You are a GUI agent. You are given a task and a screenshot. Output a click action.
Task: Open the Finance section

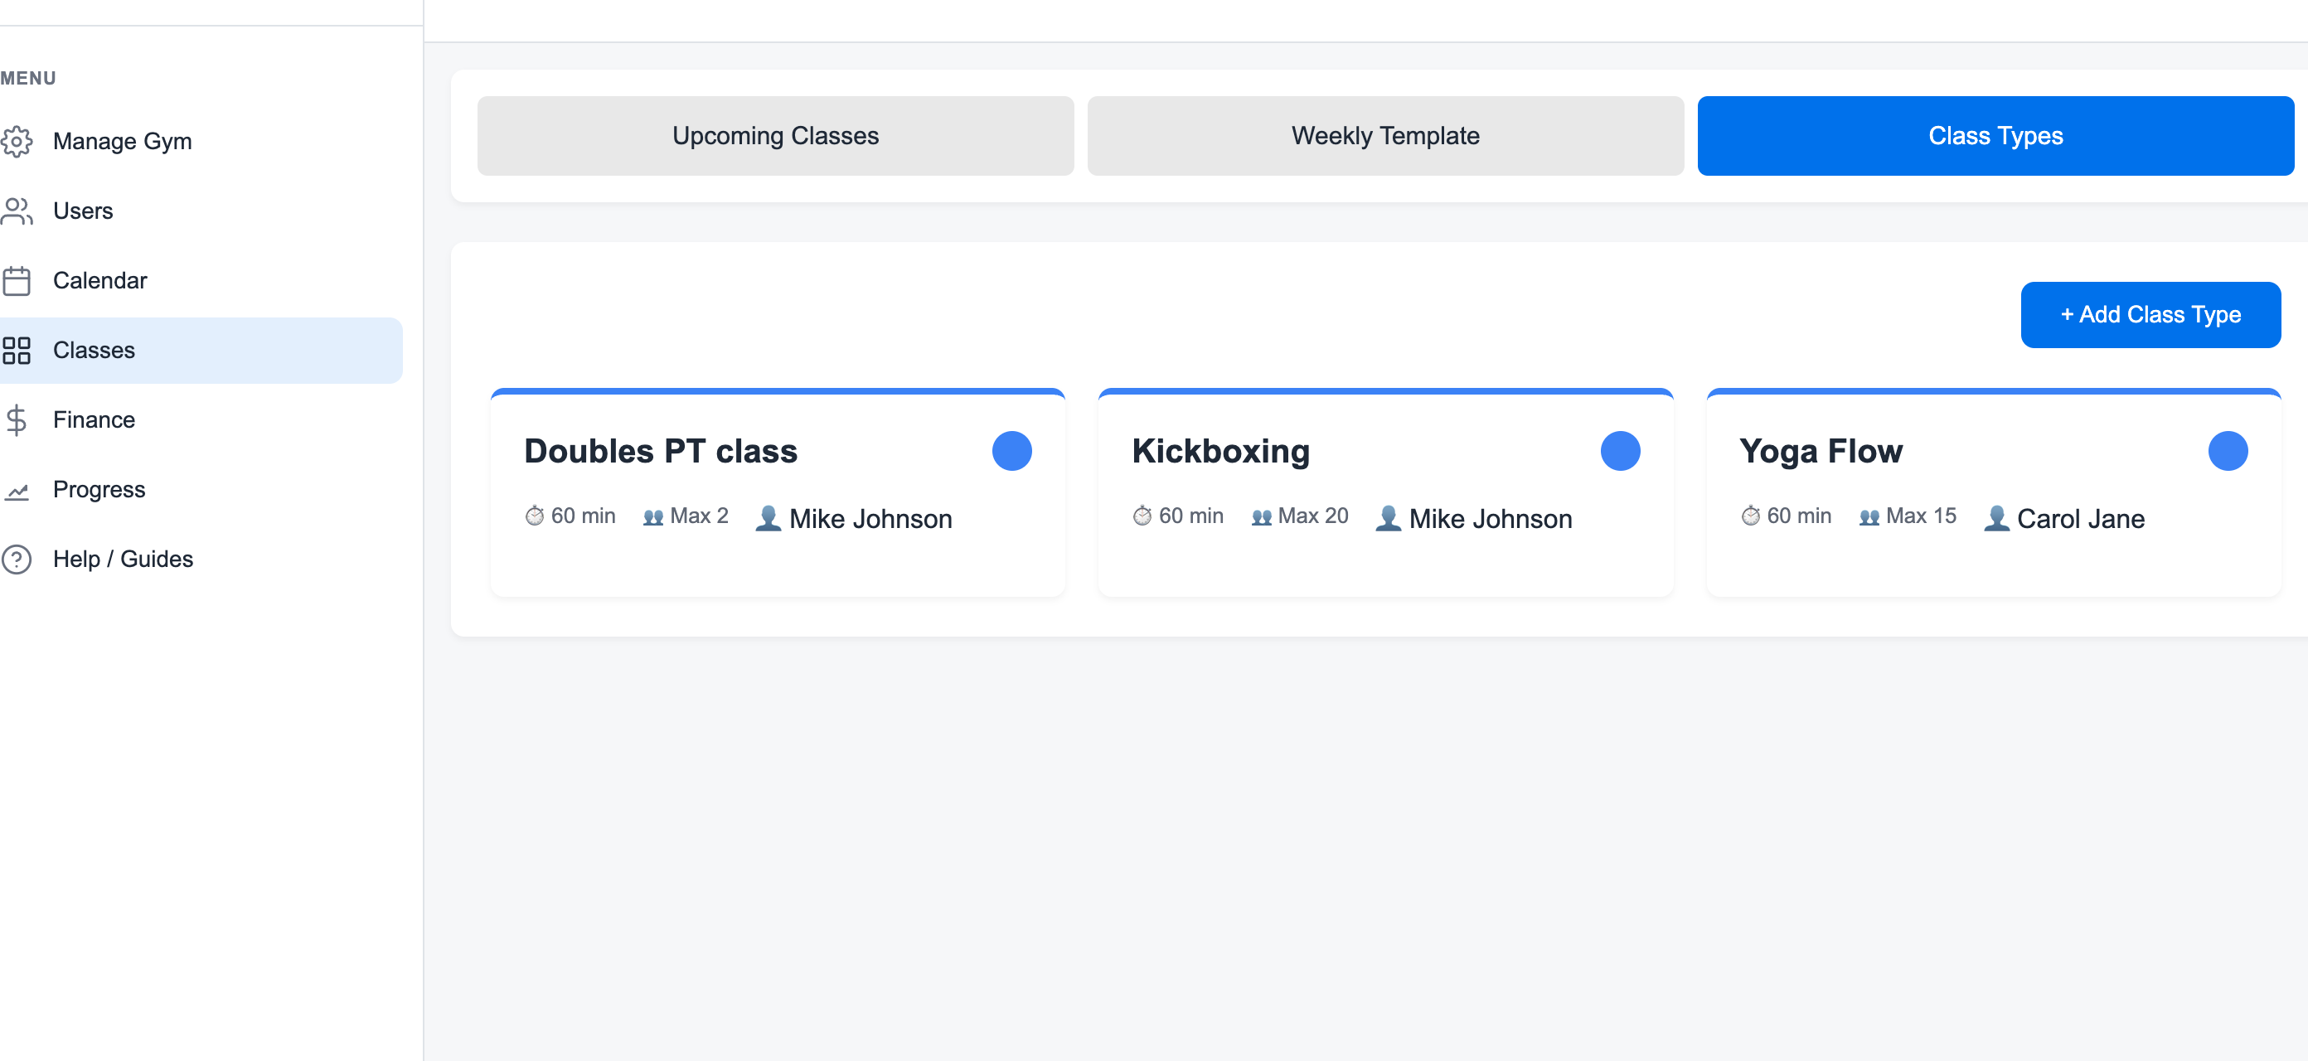click(x=201, y=420)
